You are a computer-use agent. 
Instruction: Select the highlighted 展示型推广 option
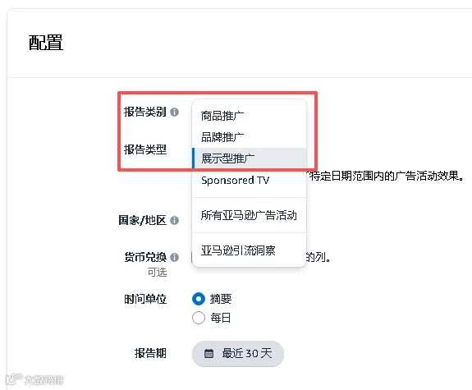(x=249, y=158)
